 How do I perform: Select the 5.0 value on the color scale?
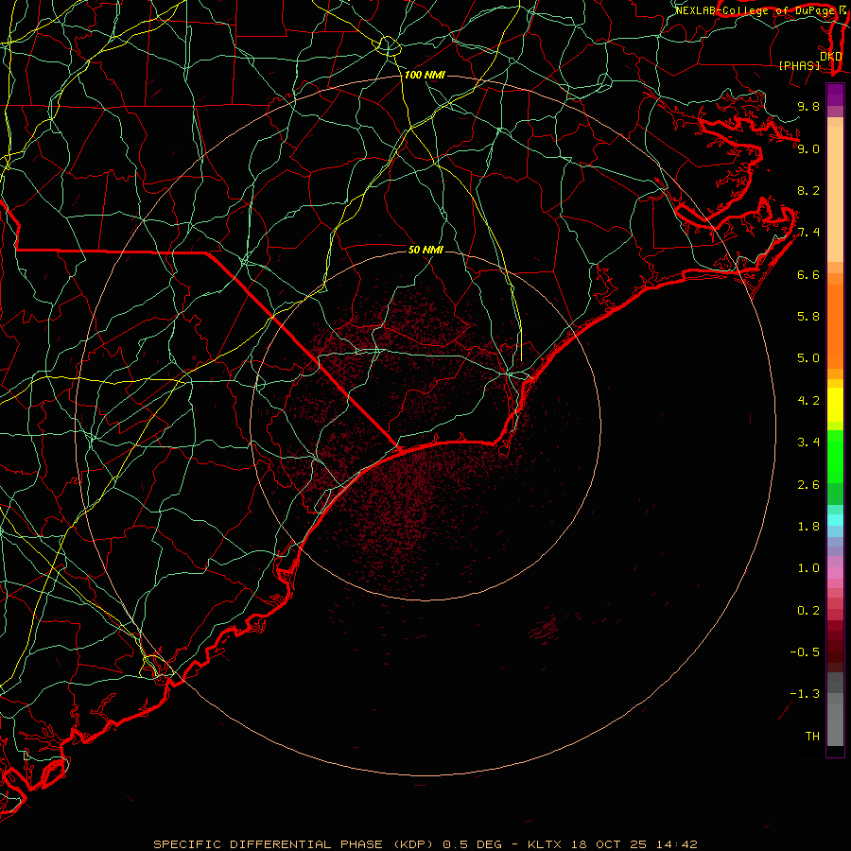(x=808, y=358)
